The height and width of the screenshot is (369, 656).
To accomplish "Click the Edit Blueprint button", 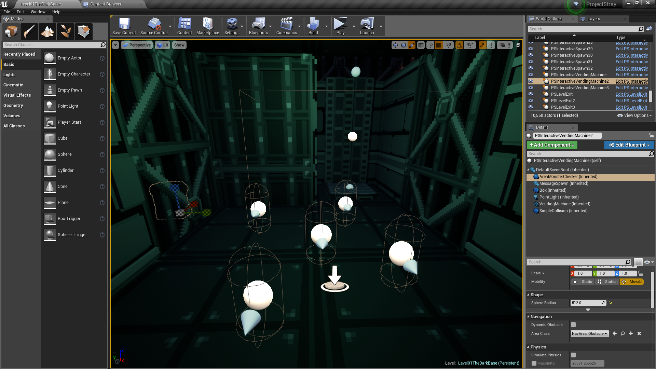I will [x=629, y=145].
